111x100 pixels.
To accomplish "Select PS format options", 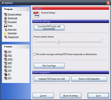I will pyautogui.click(x=9, y=74).
